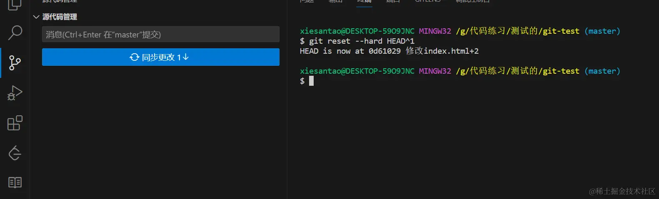Click the first prompt's /git-test path text
The width and height of the screenshot is (659, 199).
[x=559, y=31]
